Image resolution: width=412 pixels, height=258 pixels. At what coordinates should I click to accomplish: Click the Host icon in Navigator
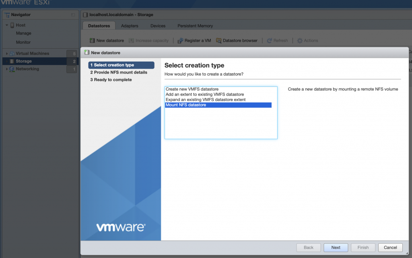pos(12,25)
